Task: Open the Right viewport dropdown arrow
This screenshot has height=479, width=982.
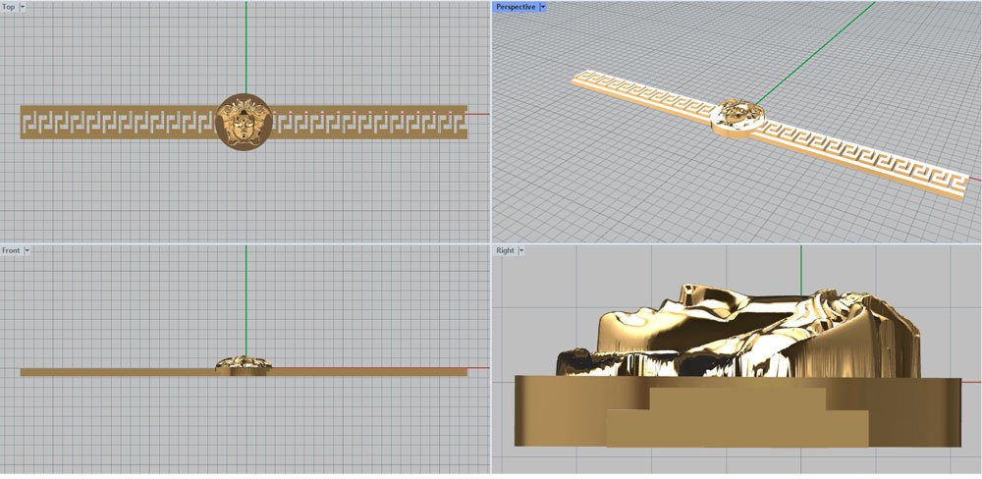Action: tap(521, 250)
